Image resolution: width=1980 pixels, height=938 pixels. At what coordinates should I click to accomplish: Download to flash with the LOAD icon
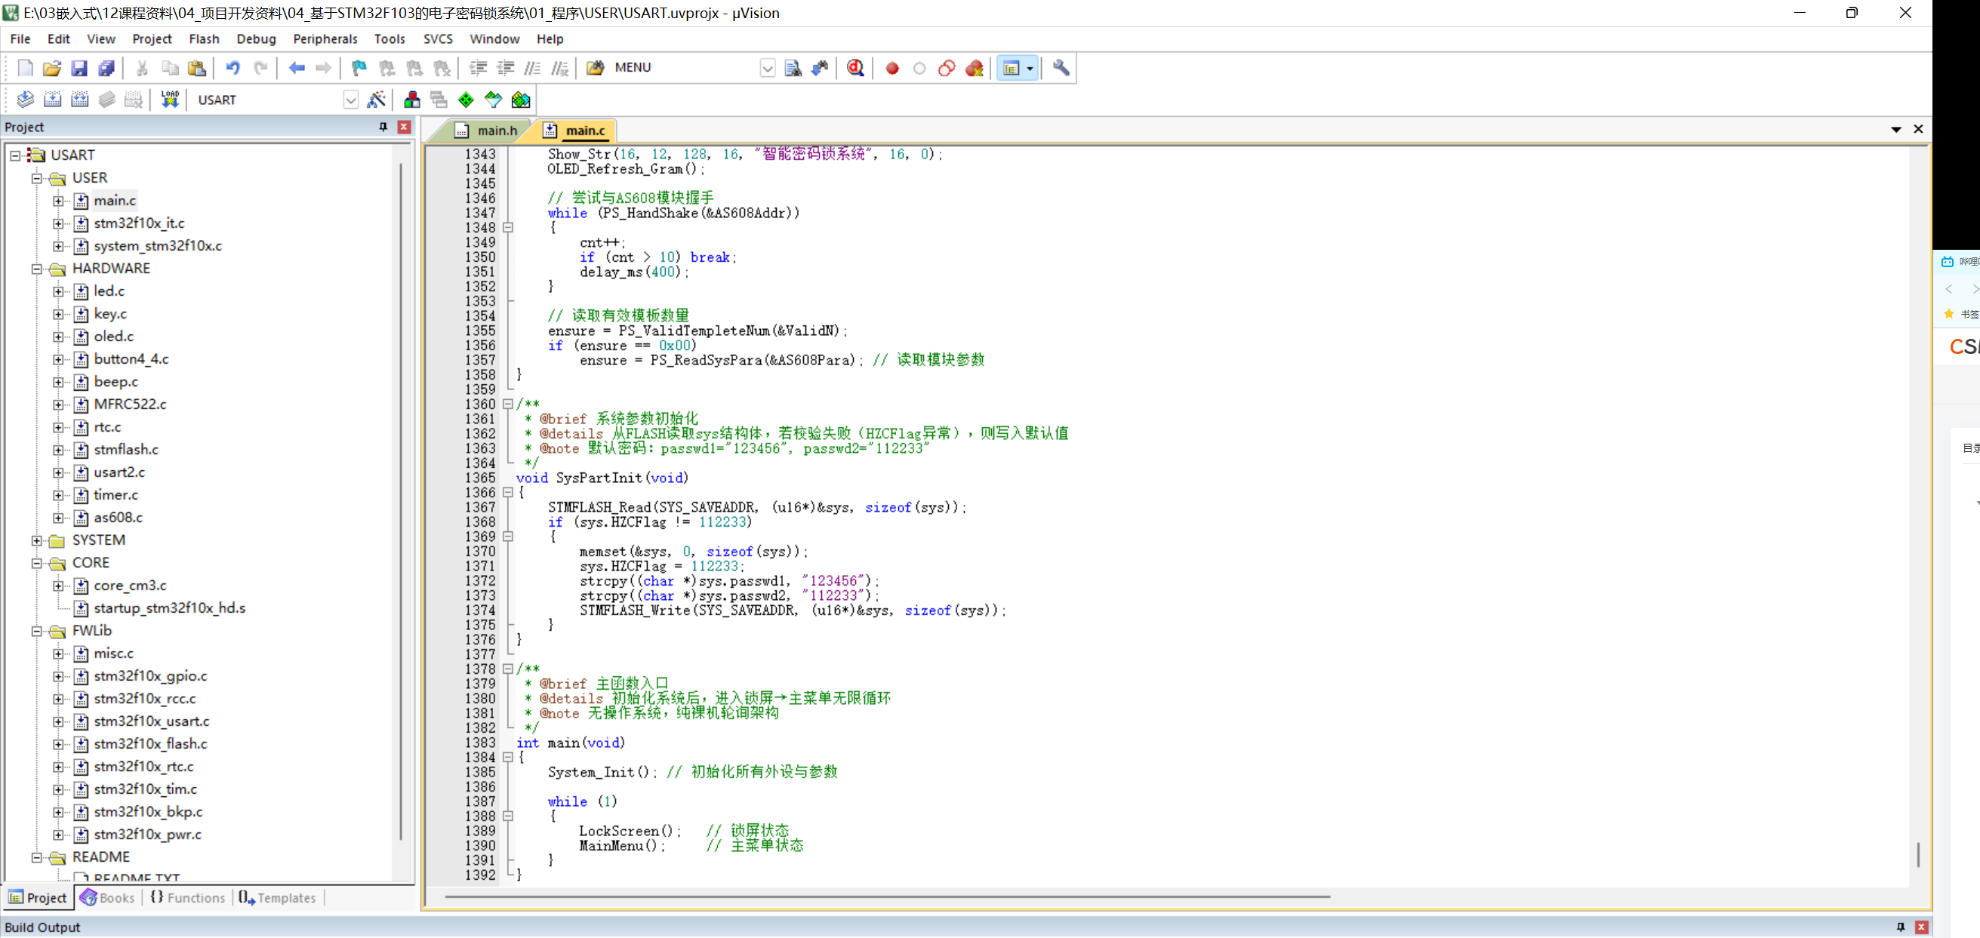(170, 100)
